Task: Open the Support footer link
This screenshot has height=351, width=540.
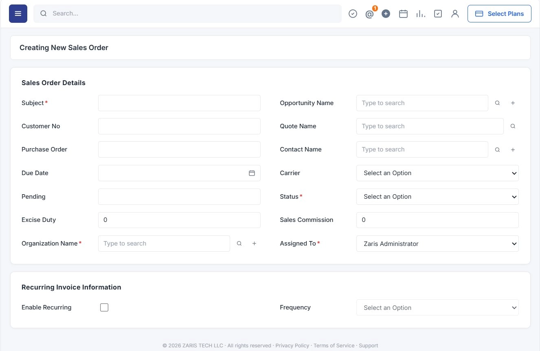Action: tap(369, 345)
